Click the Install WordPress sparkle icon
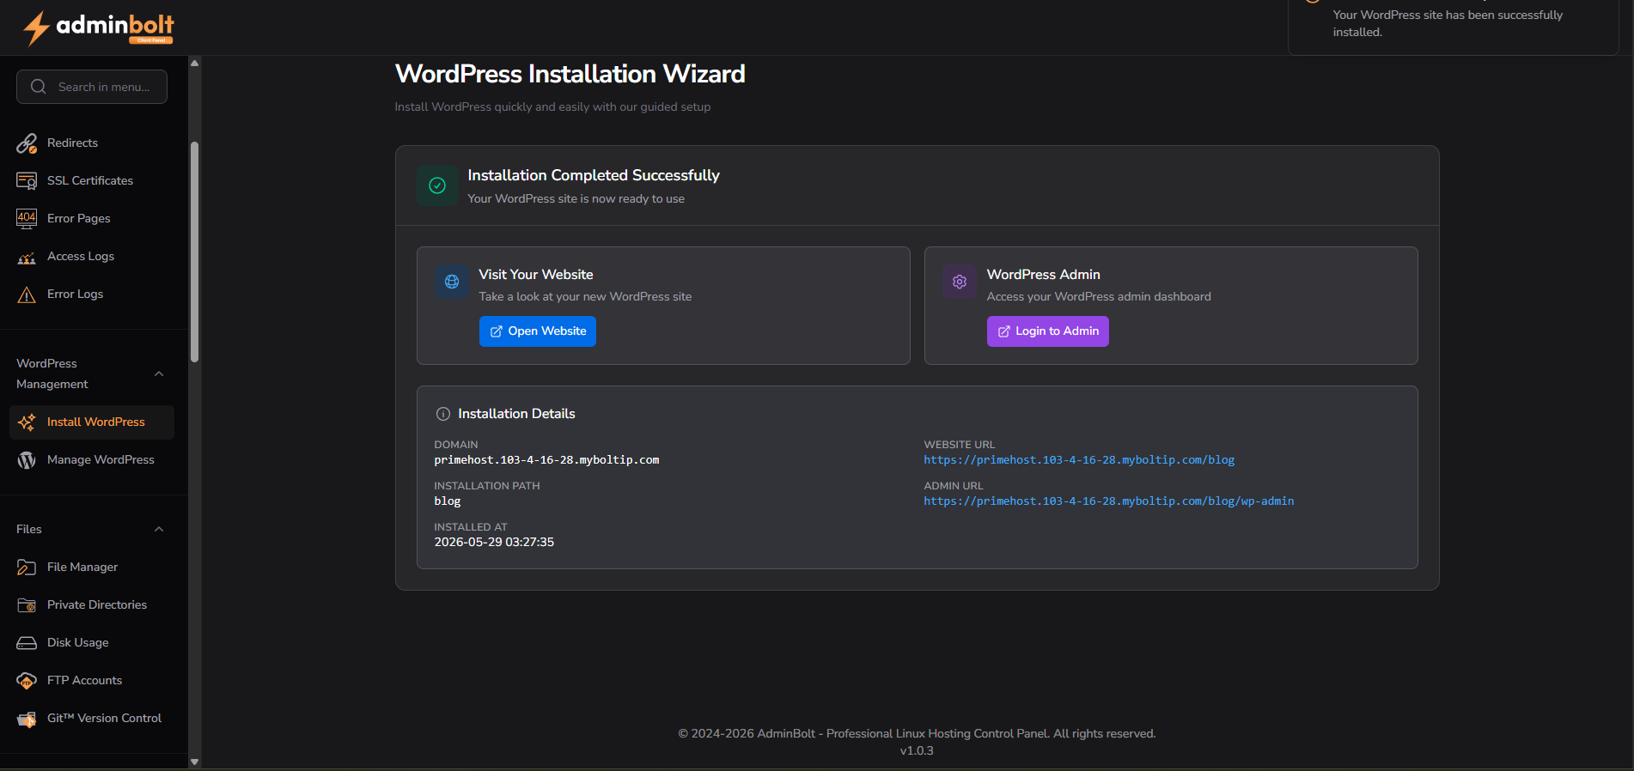The width and height of the screenshot is (1634, 771). (x=27, y=422)
